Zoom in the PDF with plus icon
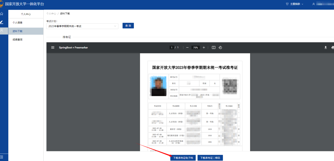 pos(204,48)
